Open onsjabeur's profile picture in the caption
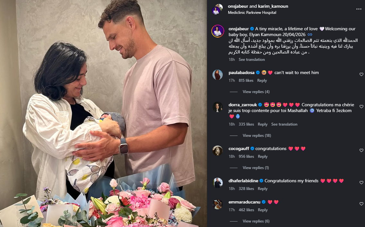This screenshot has height=227, width=365. point(218,31)
